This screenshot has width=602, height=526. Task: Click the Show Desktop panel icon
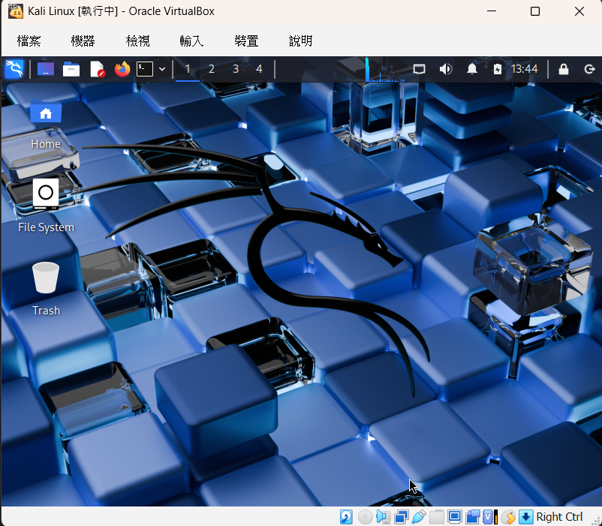46,69
